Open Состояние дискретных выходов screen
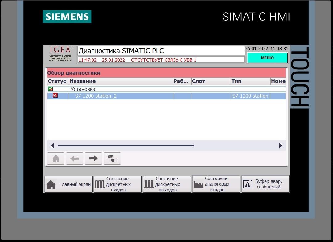Viewport: 333px width, 242px height. [x=167, y=184]
